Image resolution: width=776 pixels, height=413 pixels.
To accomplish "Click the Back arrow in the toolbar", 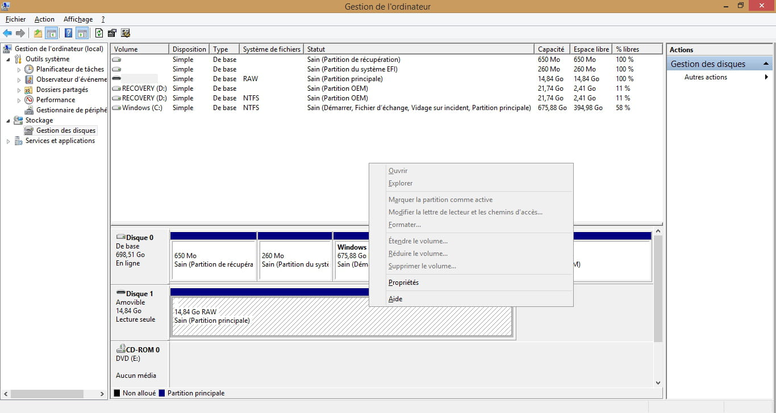I will [x=7, y=33].
